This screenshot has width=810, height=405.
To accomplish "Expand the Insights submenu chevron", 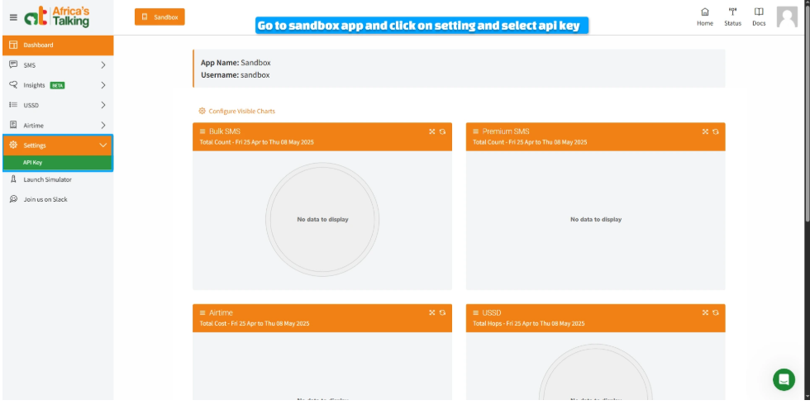I will pyautogui.click(x=103, y=85).
